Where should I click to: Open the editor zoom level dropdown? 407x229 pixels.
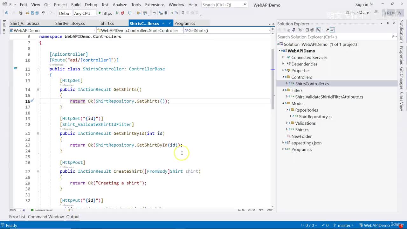pyautogui.click(x=15, y=210)
